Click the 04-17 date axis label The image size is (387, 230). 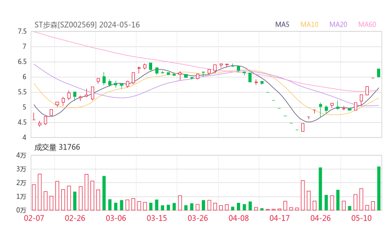click(279, 218)
